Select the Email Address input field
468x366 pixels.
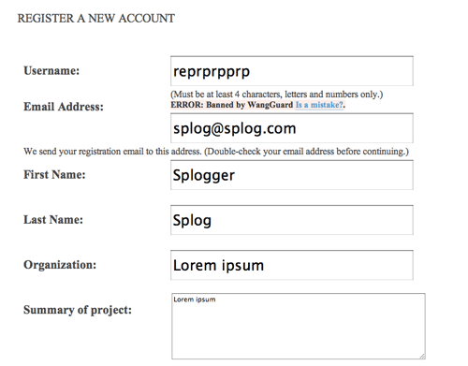pos(292,128)
